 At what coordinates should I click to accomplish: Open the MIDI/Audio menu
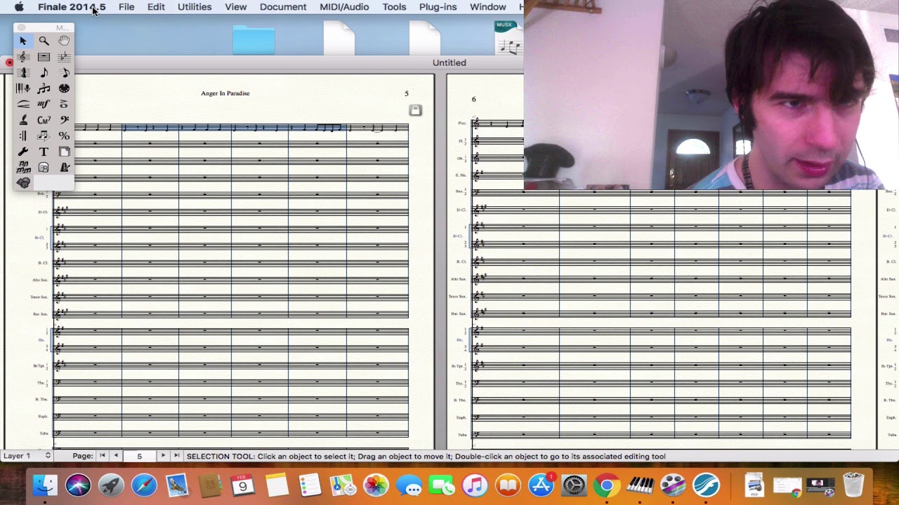pos(344,7)
